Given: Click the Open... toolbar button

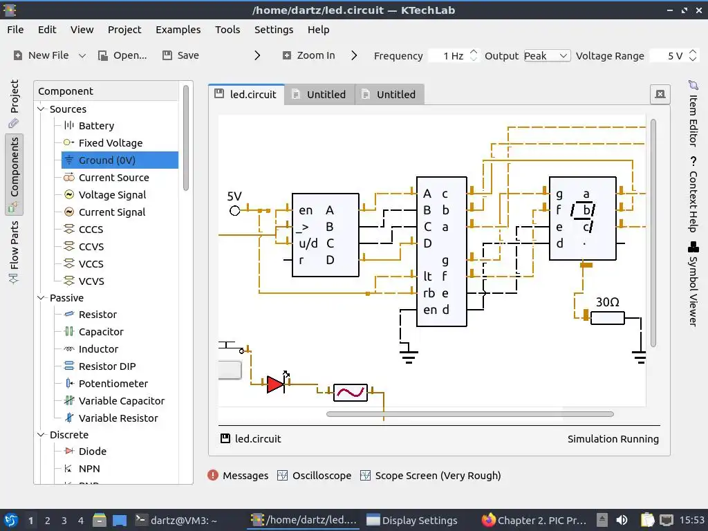Looking at the screenshot, I should coord(123,55).
